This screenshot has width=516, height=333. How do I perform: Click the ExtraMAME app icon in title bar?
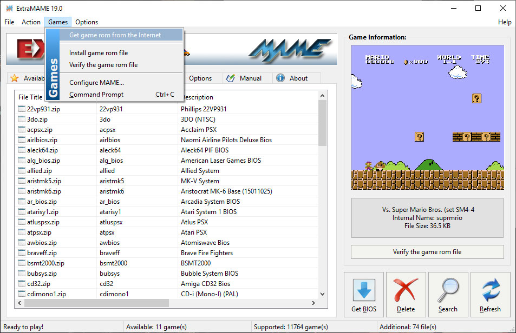9,8
